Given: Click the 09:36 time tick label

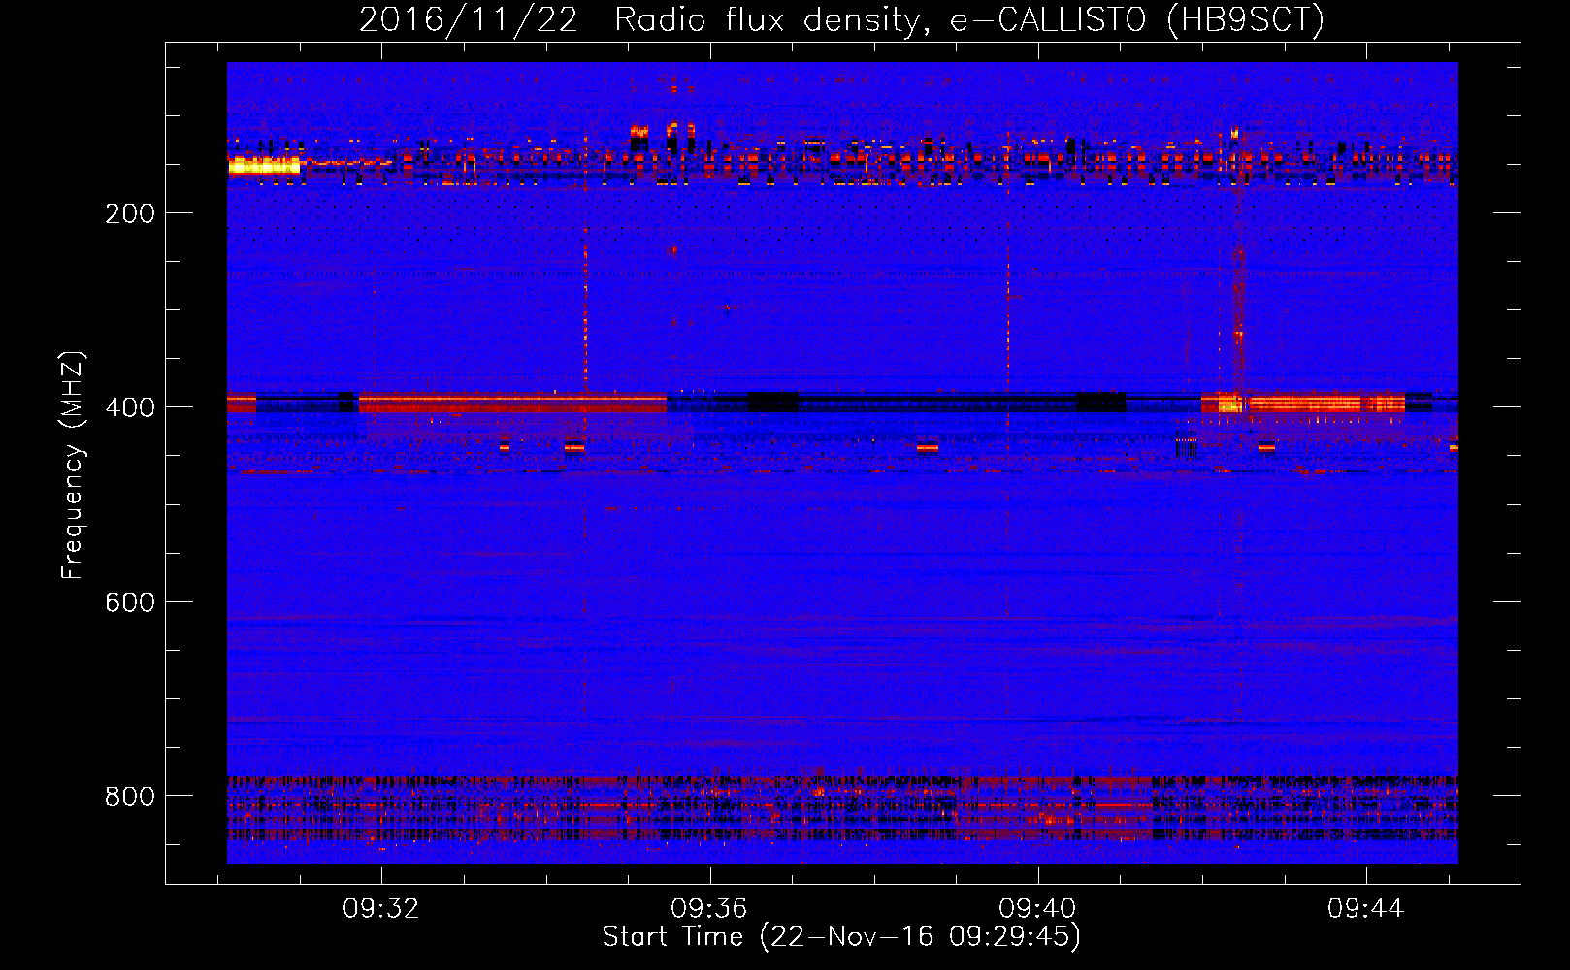Looking at the screenshot, I should [709, 909].
